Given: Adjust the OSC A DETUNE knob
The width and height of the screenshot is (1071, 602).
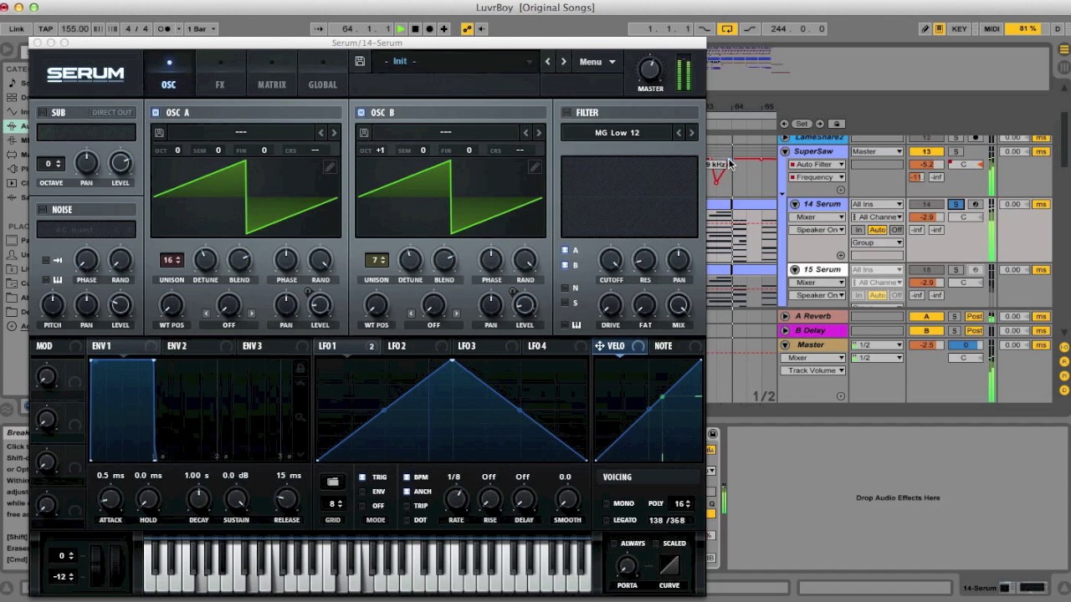Looking at the screenshot, I should point(205,260).
